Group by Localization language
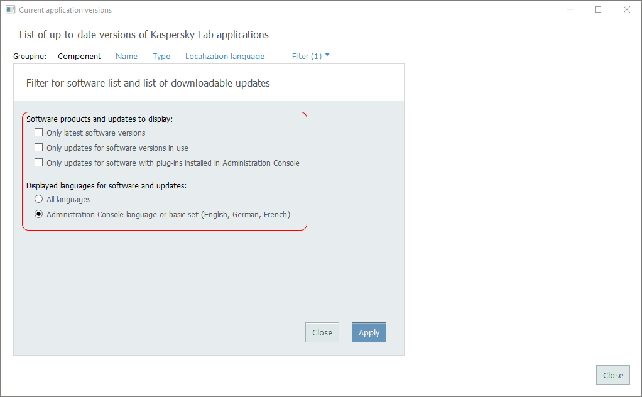 [225, 57]
